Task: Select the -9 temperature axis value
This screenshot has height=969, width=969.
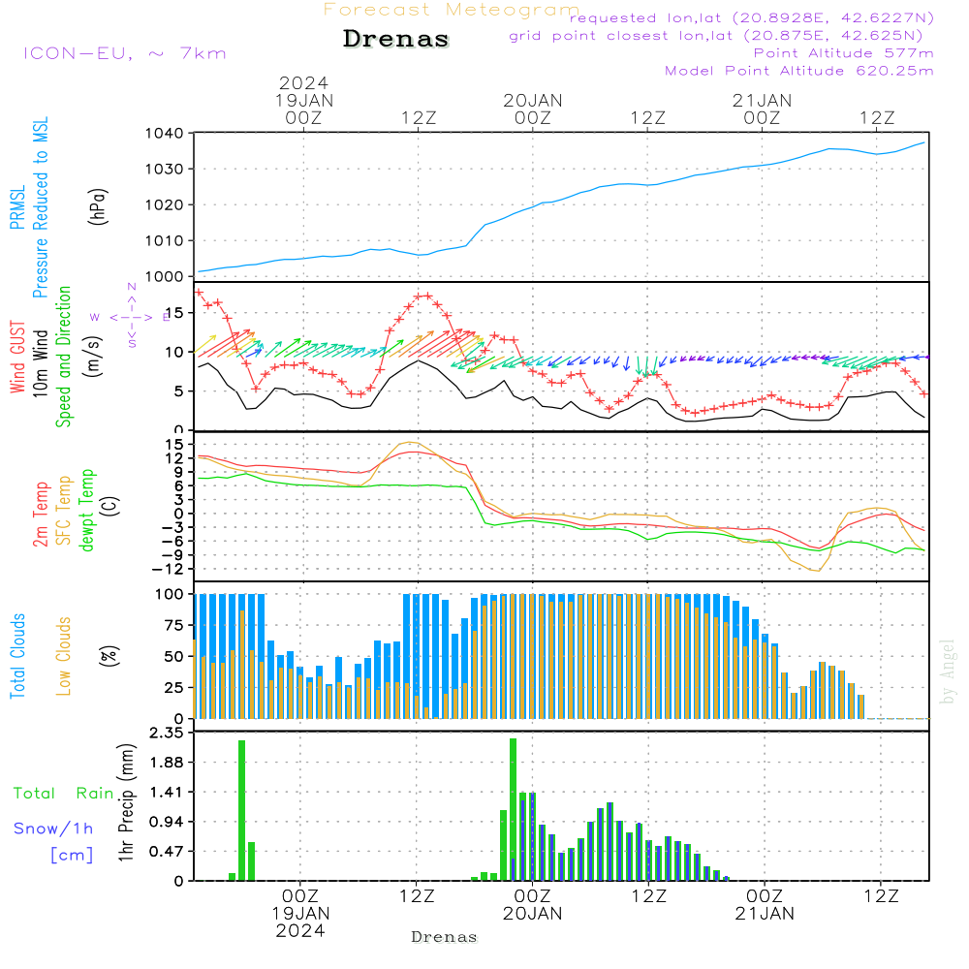Action: [173, 555]
